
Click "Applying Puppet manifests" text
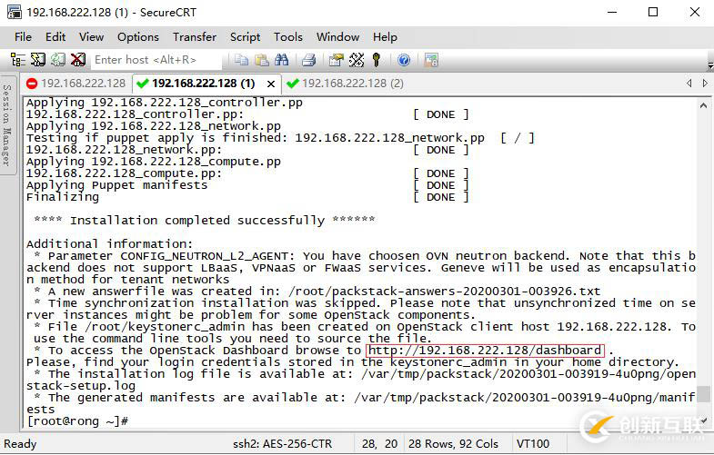(116, 185)
